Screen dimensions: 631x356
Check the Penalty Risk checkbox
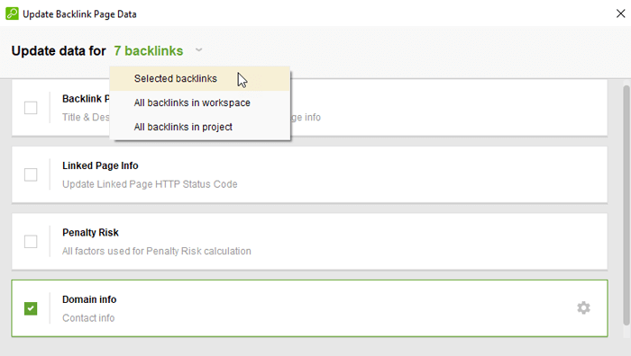tap(31, 242)
